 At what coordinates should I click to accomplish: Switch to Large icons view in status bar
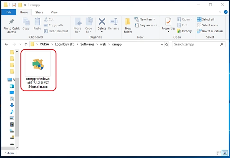225,153
